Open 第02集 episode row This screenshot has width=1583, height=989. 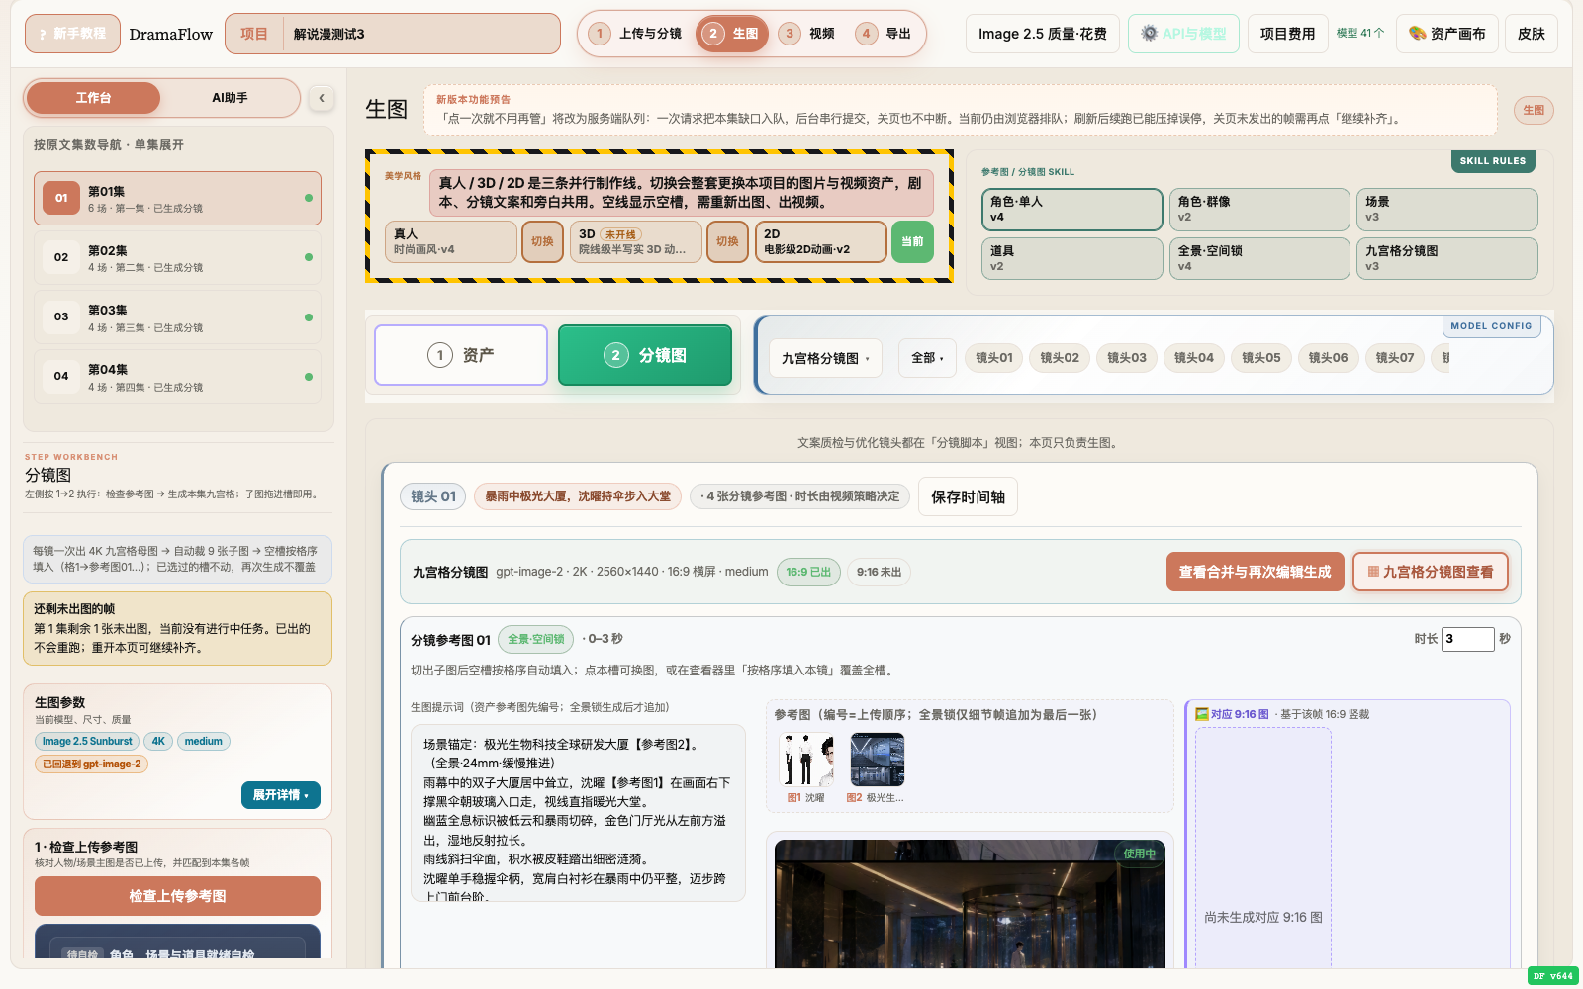point(178,258)
